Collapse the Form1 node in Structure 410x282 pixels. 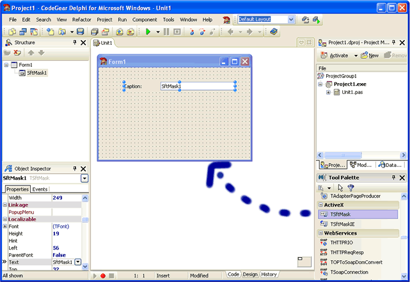[6, 65]
